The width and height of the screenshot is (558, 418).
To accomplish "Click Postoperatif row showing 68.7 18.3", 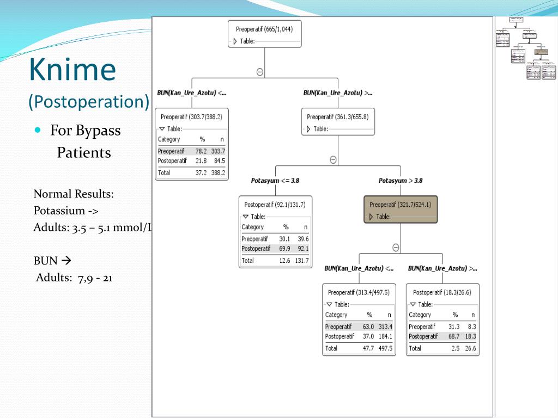I will point(442,336).
